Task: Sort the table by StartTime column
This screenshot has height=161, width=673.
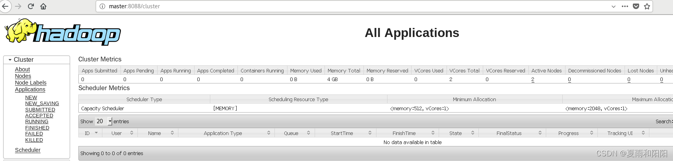Action: [345, 133]
